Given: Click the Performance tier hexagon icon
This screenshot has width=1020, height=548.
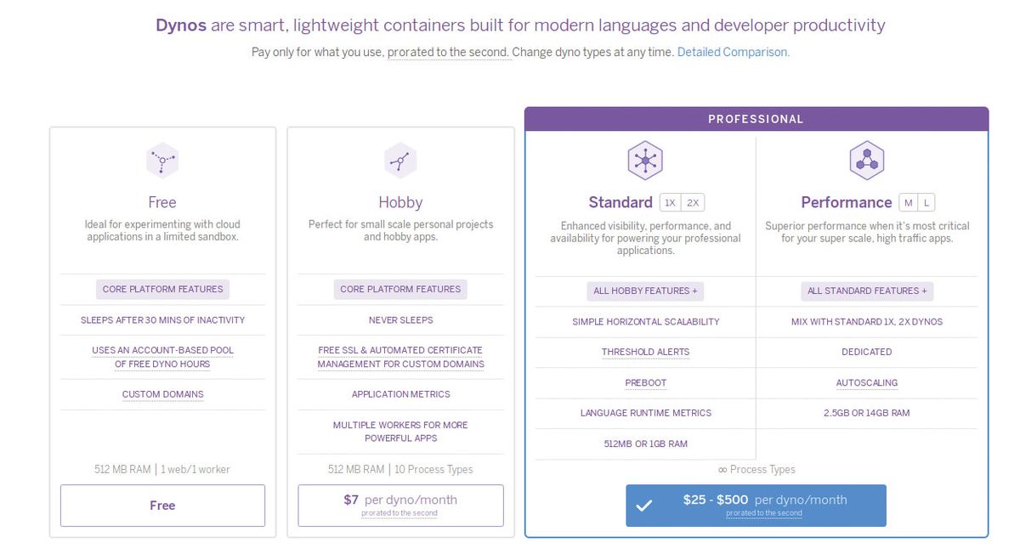Looking at the screenshot, I should click(866, 160).
